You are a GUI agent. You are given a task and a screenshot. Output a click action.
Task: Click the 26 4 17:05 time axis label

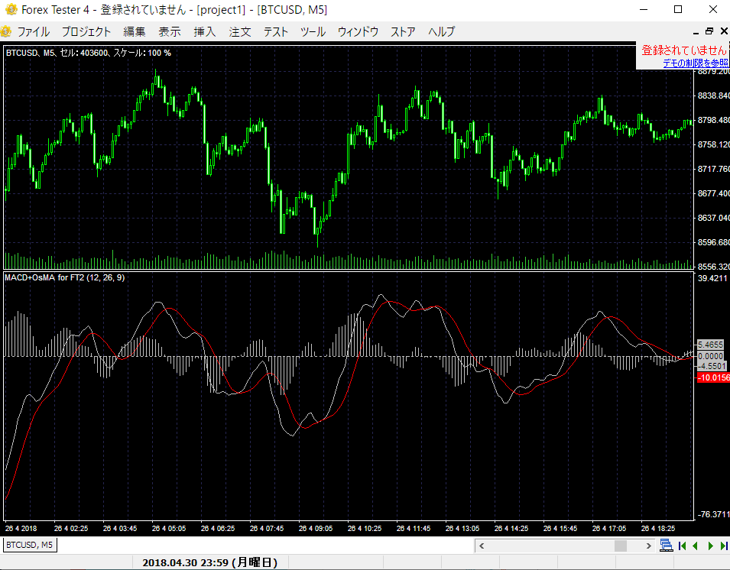point(609,529)
